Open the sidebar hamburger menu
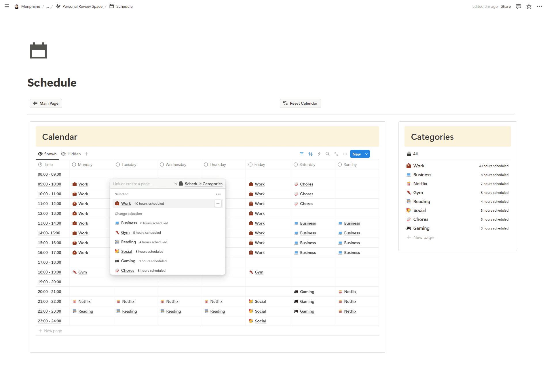547x373 pixels. 7,6
